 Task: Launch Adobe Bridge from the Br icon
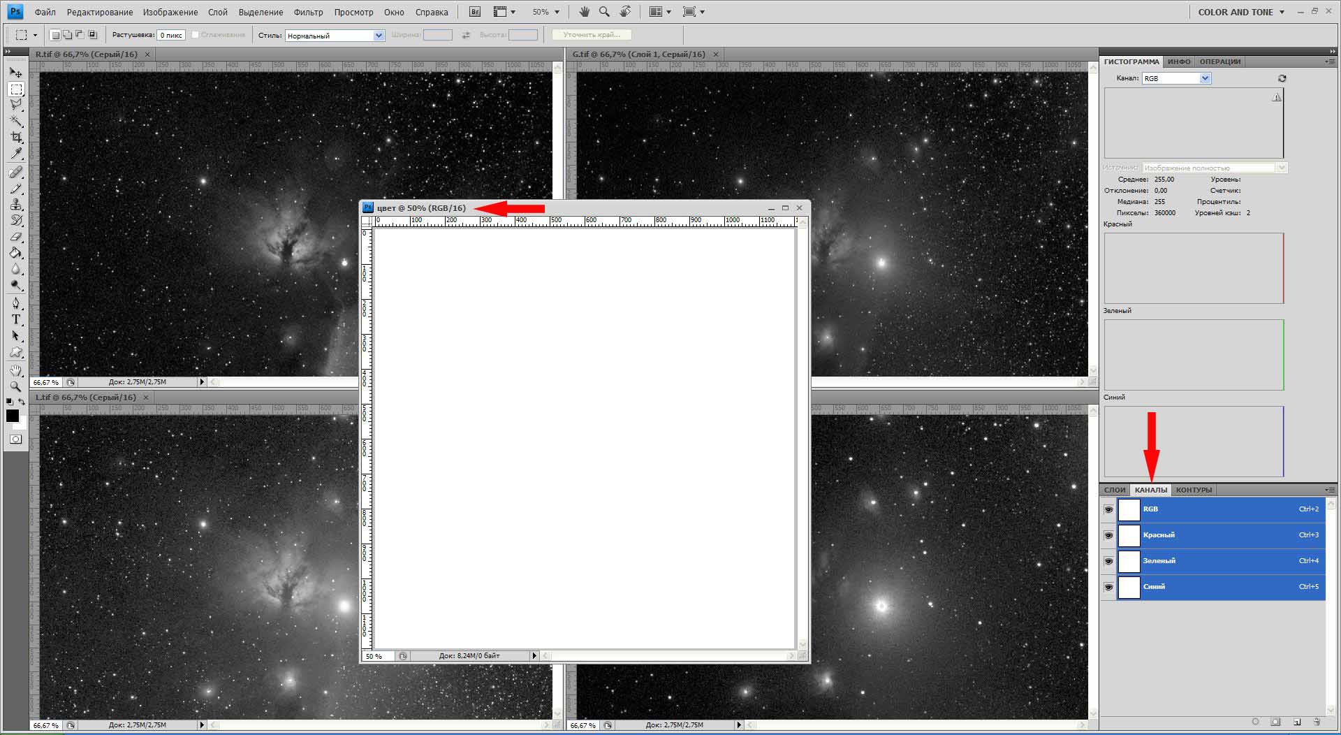point(475,12)
